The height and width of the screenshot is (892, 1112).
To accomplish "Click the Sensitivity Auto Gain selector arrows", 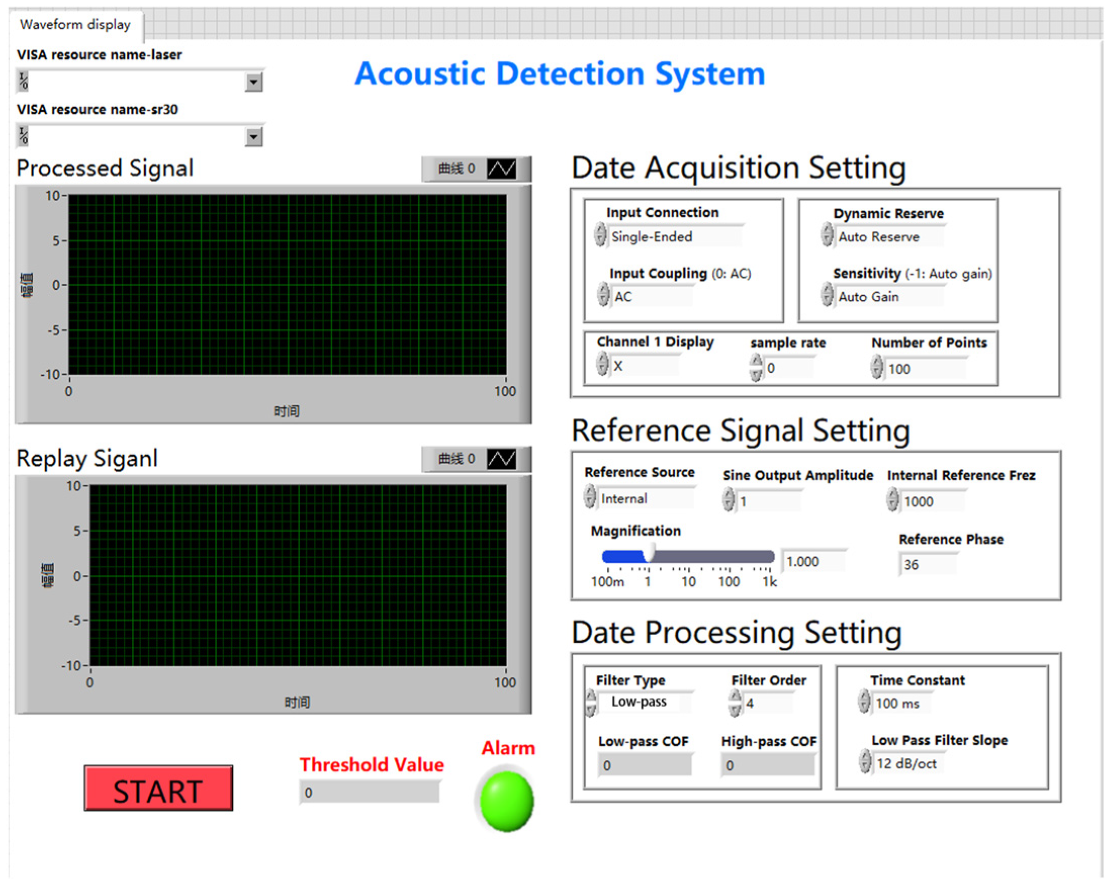I will (x=827, y=295).
